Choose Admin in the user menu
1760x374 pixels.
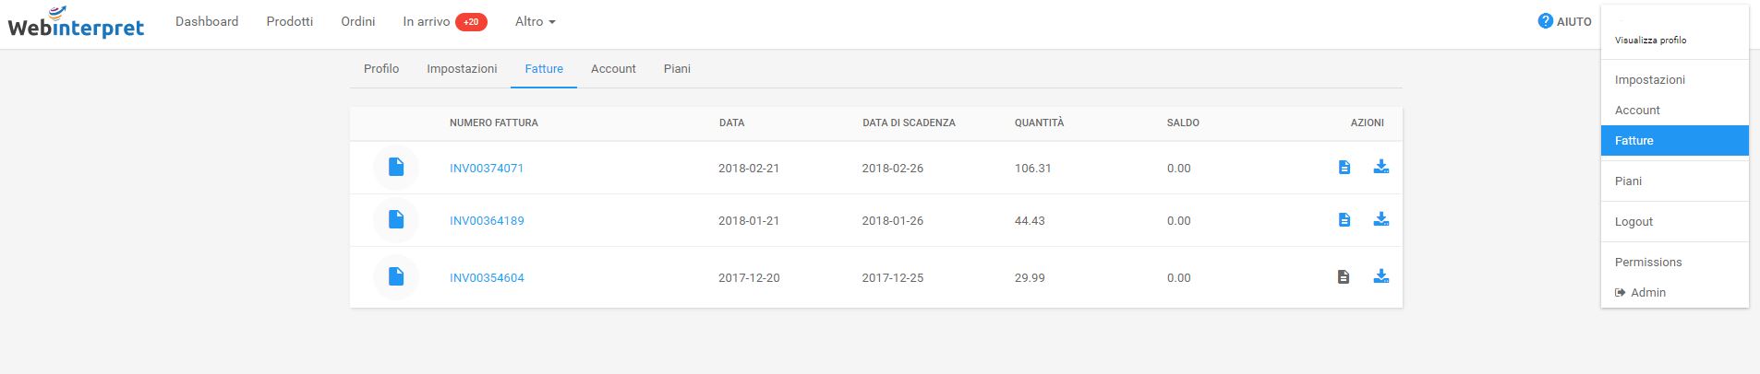click(1647, 293)
